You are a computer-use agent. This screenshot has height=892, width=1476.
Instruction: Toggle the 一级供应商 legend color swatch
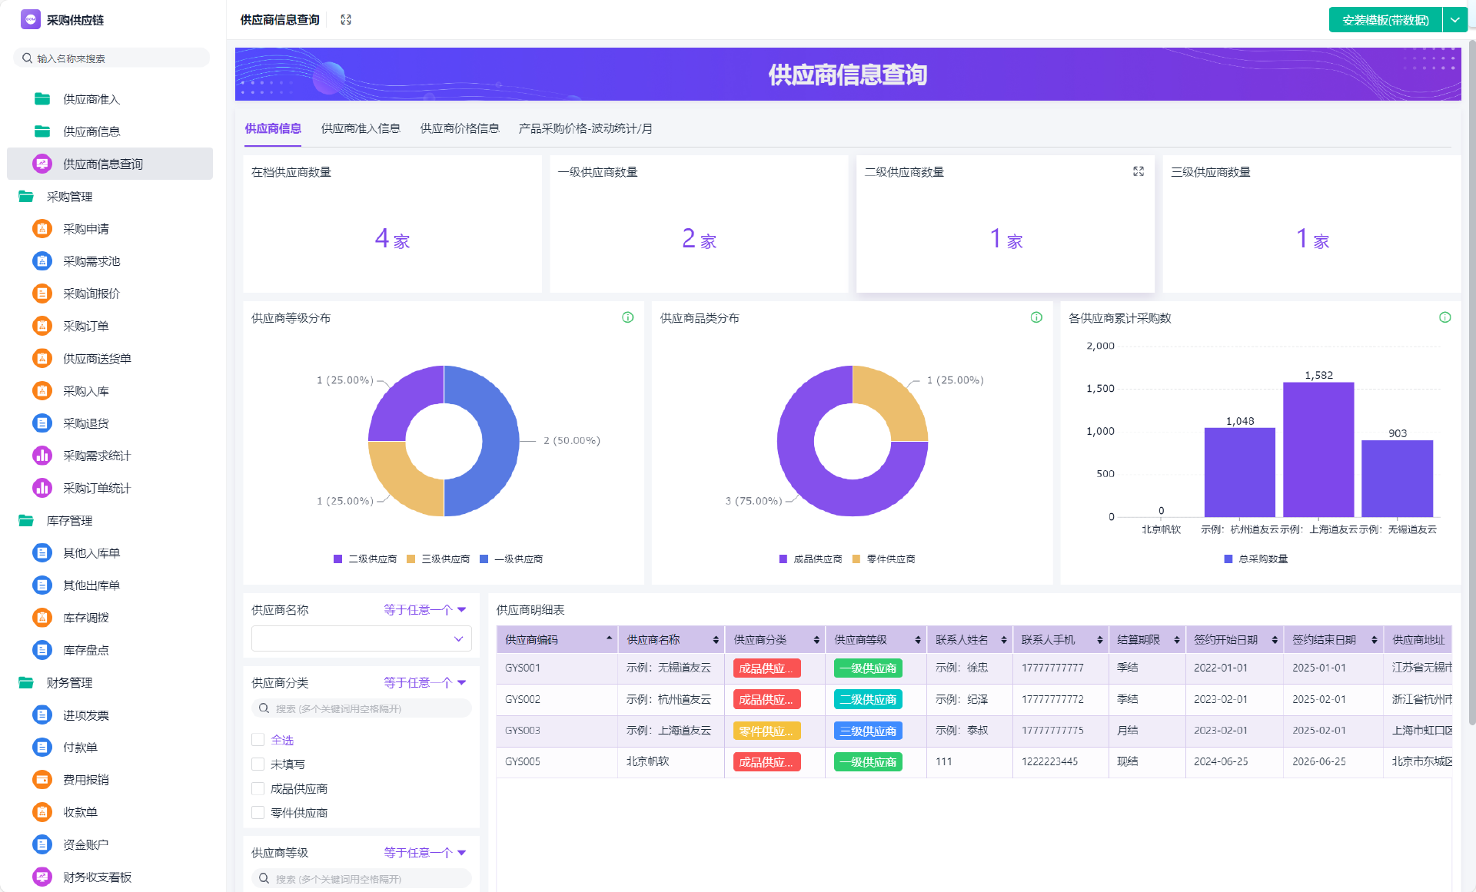(x=484, y=559)
